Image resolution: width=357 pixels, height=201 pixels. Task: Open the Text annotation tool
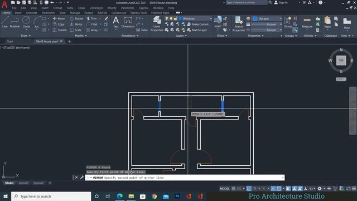(116, 22)
